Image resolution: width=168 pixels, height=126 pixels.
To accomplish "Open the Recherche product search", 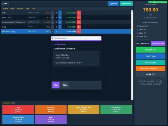I will pos(126,4).
